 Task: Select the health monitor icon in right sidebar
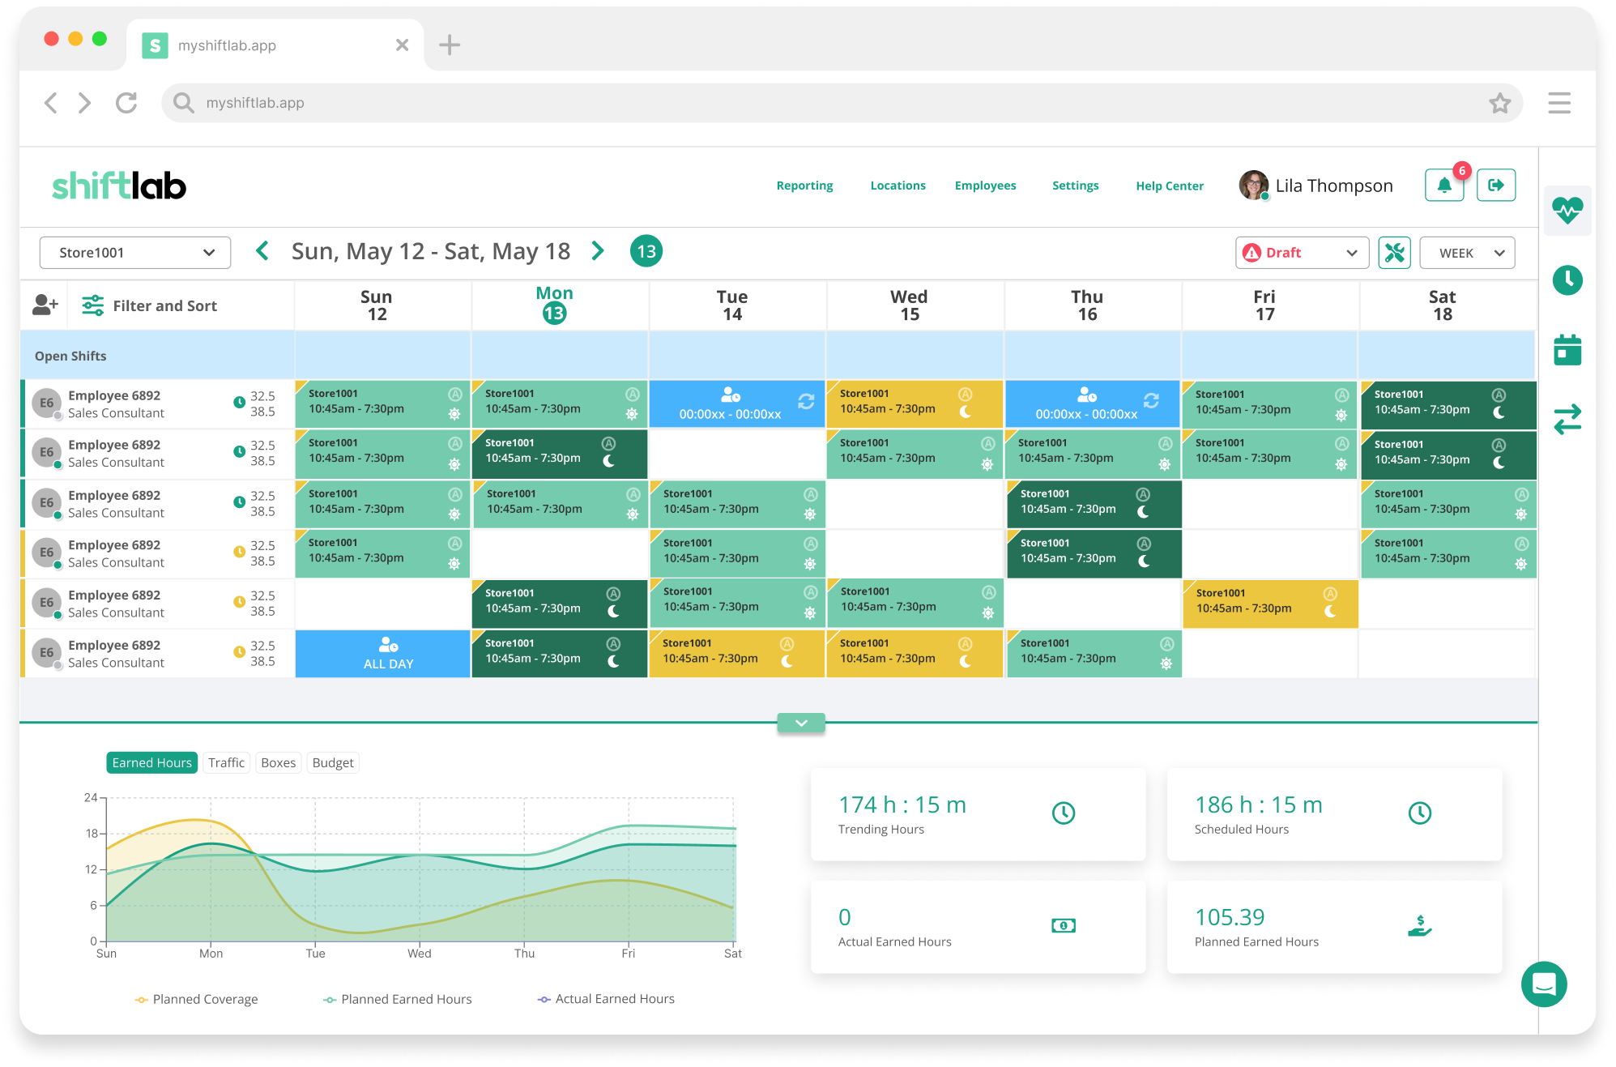click(x=1568, y=211)
